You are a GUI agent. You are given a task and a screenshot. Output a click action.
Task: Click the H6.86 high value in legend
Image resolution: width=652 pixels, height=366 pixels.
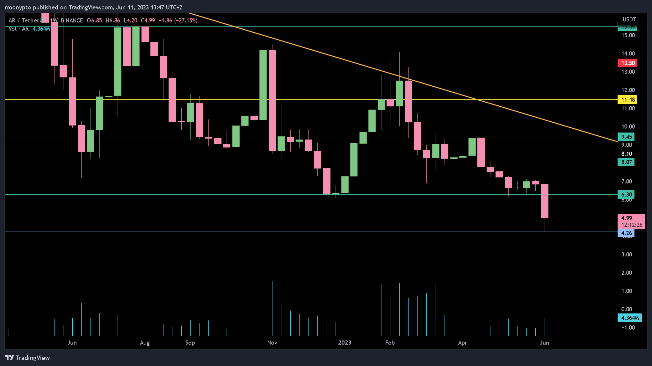[x=113, y=20]
